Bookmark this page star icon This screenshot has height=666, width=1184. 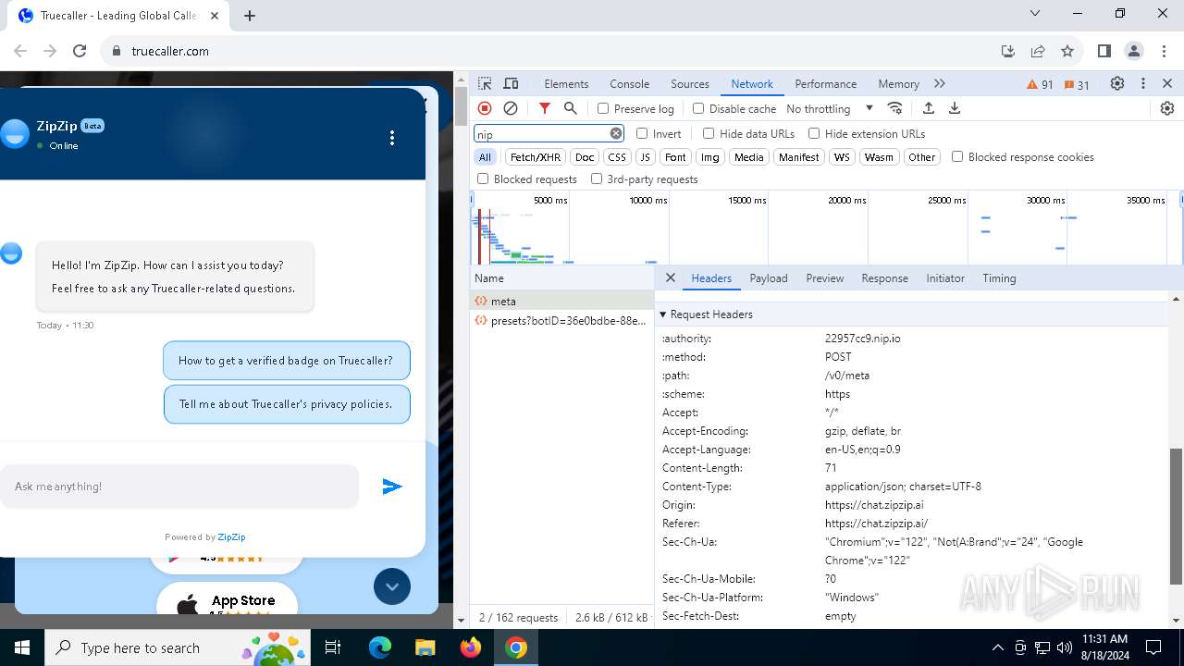point(1067,51)
